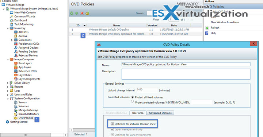
Task: Sort by Date column header
Action: [174, 25]
